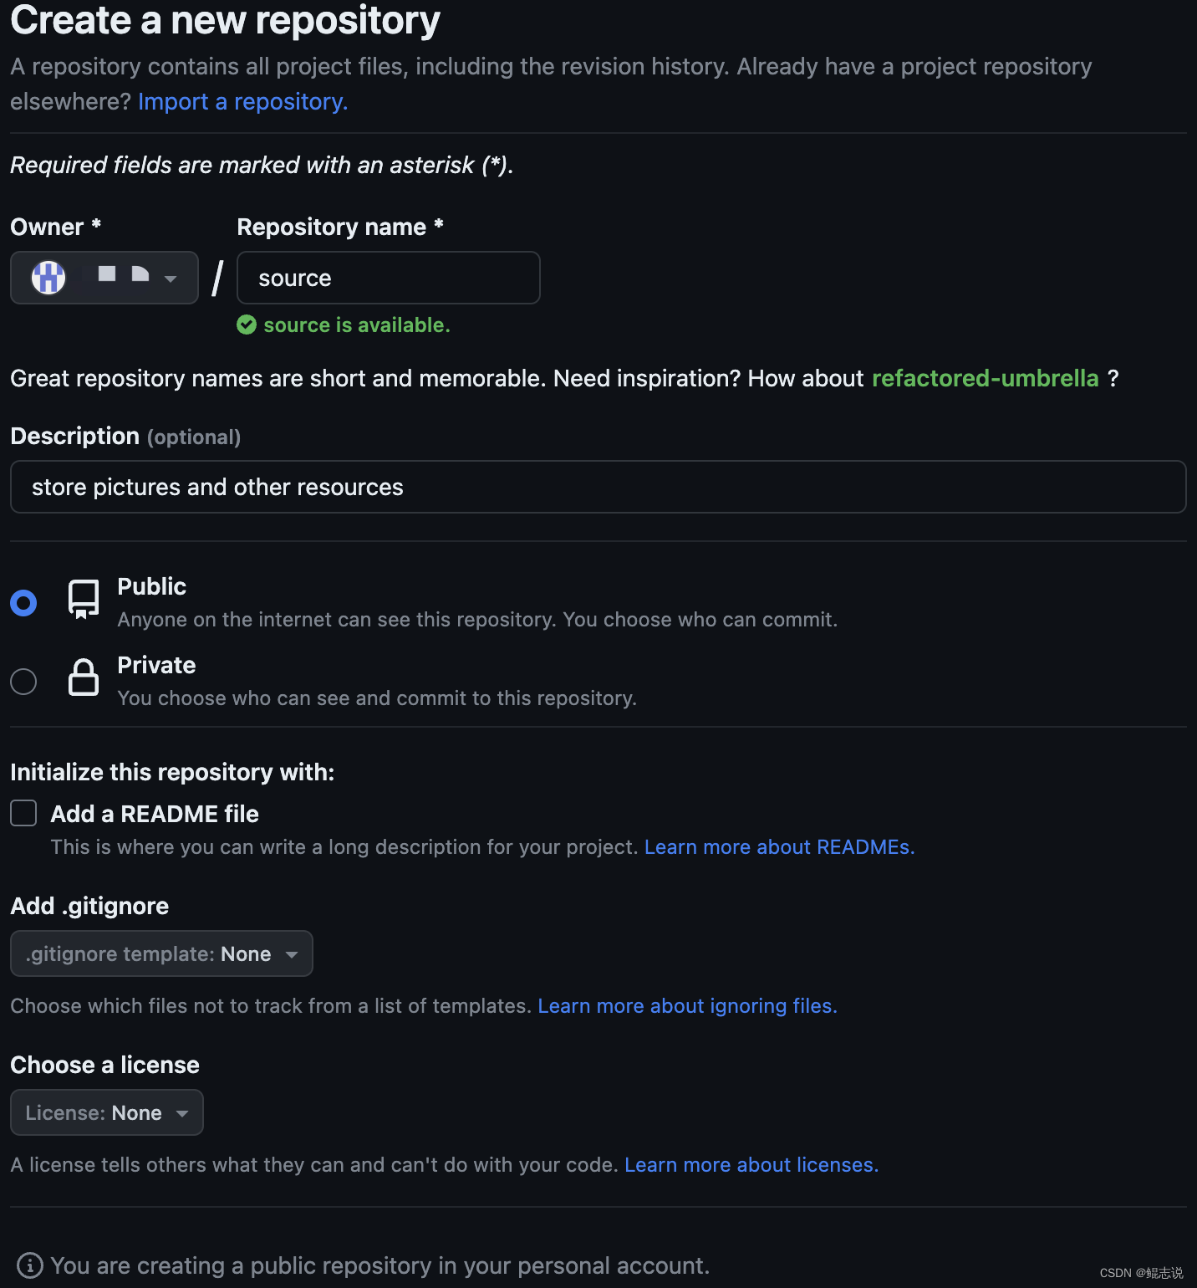Click the Private lock icon
This screenshot has height=1288, width=1197.
(x=84, y=677)
